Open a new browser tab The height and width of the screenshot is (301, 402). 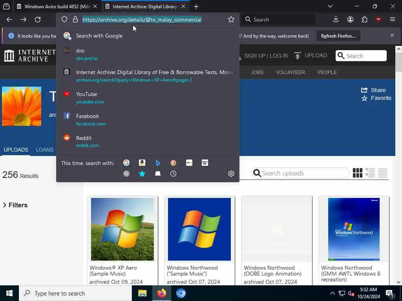coord(196,7)
